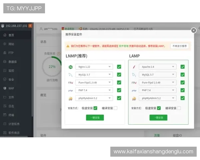Image resolution: width=200 pixels, height=160 pixels.
Task: Open the LAMP phpMyAdmin 5.2 dropdown
Action: point(158,98)
